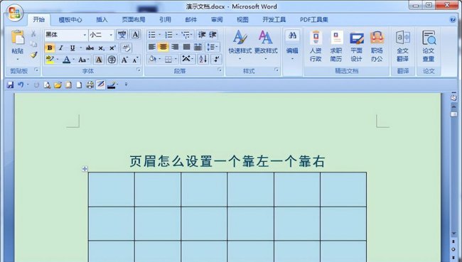462x262 pixels.
Task: Click the Cut scissors icon
Action: [33, 34]
